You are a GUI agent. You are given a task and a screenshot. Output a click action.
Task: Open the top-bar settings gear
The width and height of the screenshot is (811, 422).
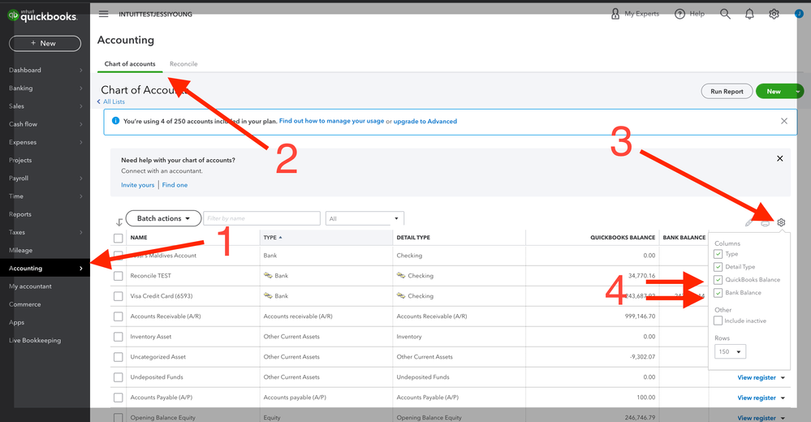pos(774,14)
